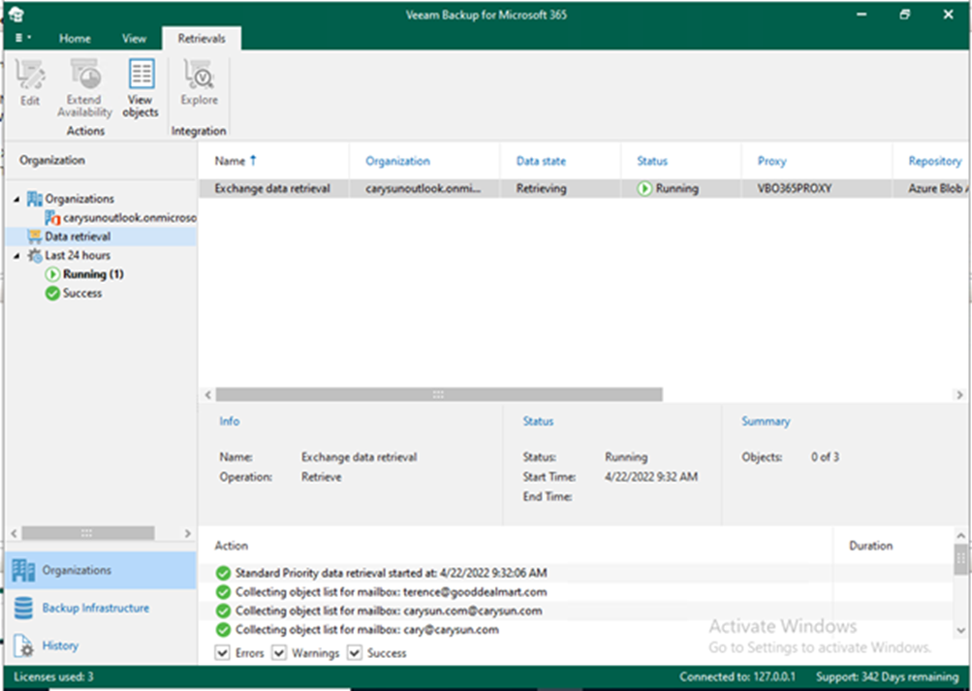This screenshot has width=972, height=691.
Task: Click the job list scroll right arrow
Action: [959, 394]
